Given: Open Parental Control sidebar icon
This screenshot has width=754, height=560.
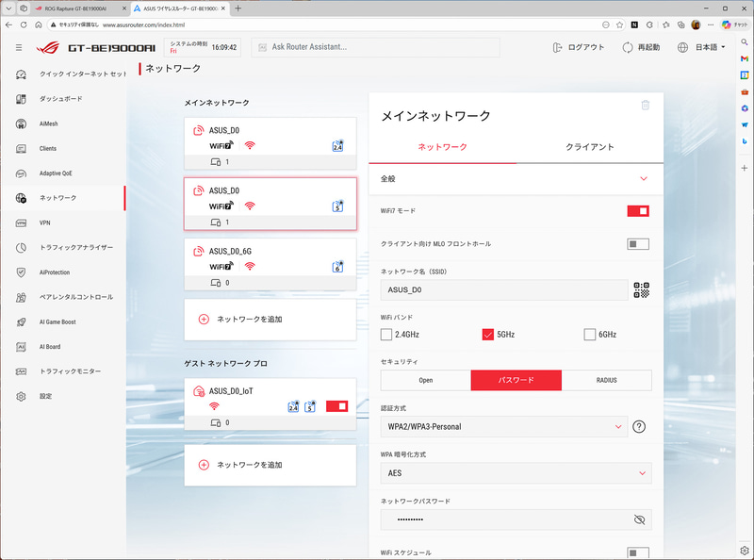Looking at the screenshot, I should pyautogui.click(x=21, y=297).
